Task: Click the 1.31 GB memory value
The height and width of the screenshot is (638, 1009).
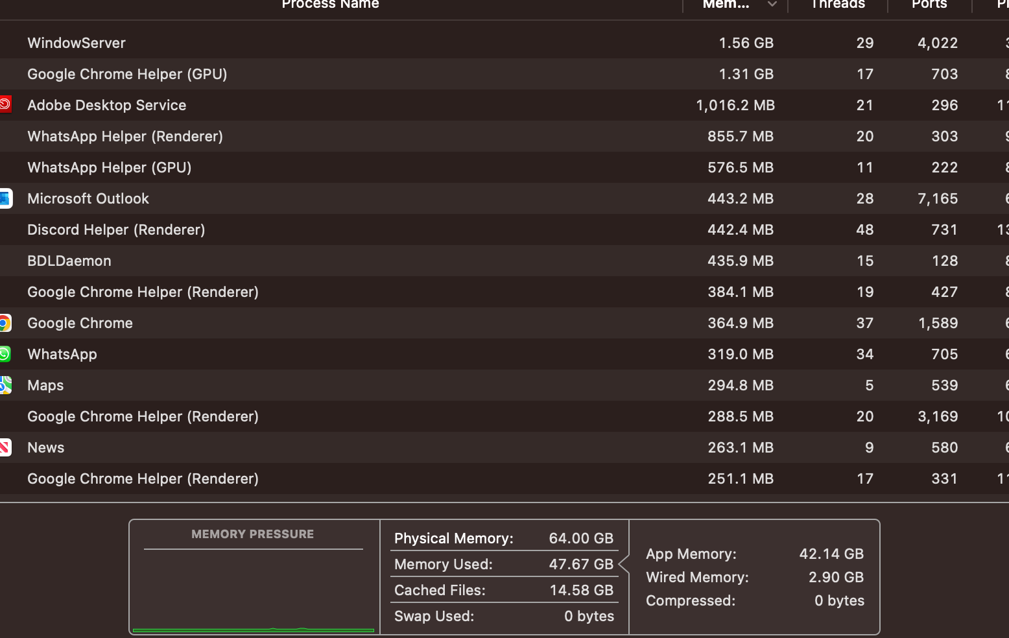Action: click(x=746, y=74)
